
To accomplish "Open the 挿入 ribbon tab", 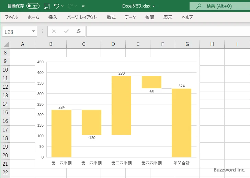I will [x=53, y=17].
